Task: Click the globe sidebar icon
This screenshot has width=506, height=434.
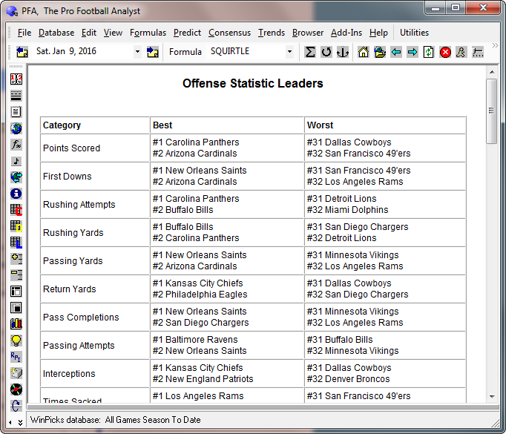Action: [16, 128]
